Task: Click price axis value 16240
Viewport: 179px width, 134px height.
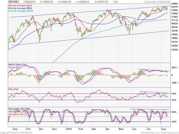Action: (174, 31)
